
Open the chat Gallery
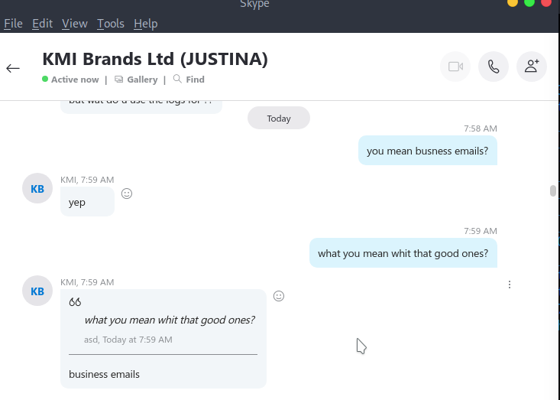click(136, 80)
